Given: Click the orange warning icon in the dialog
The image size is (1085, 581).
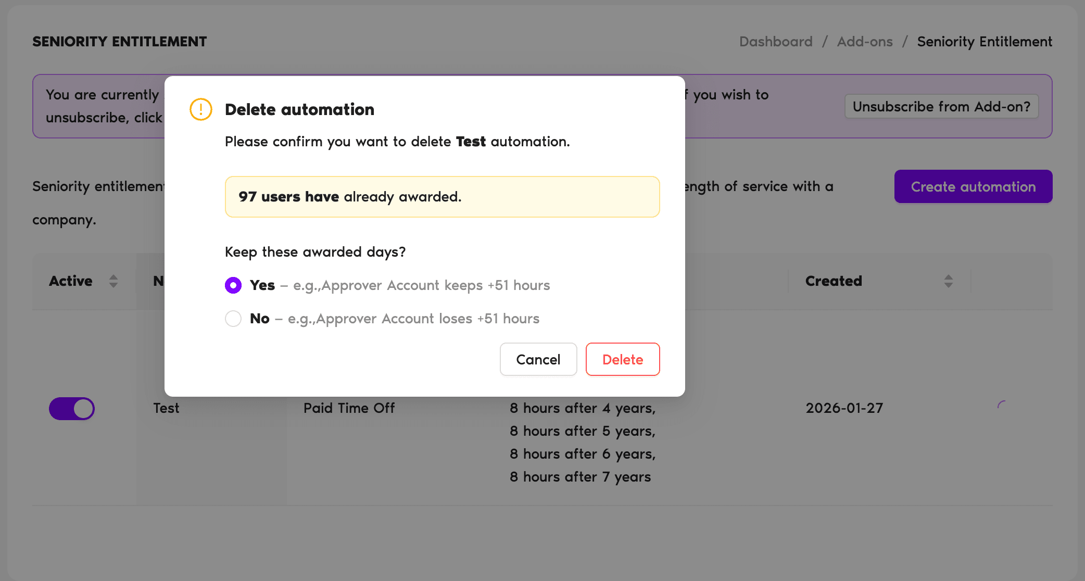Looking at the screenshot, I should 200,109.
